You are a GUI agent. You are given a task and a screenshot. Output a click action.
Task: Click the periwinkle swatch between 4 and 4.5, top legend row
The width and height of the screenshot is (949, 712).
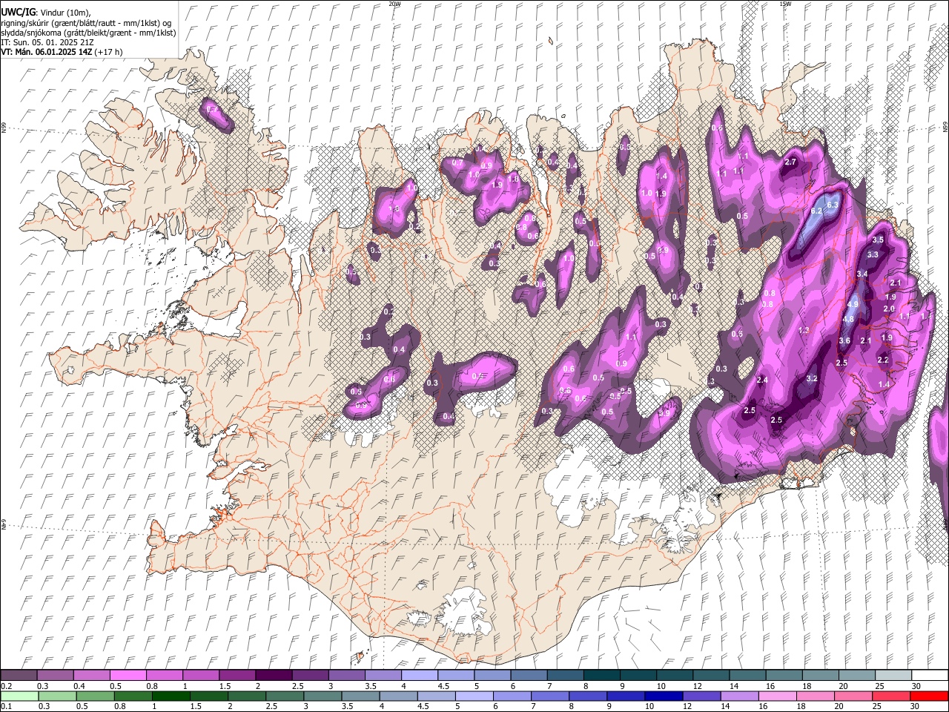click(419, 676)
